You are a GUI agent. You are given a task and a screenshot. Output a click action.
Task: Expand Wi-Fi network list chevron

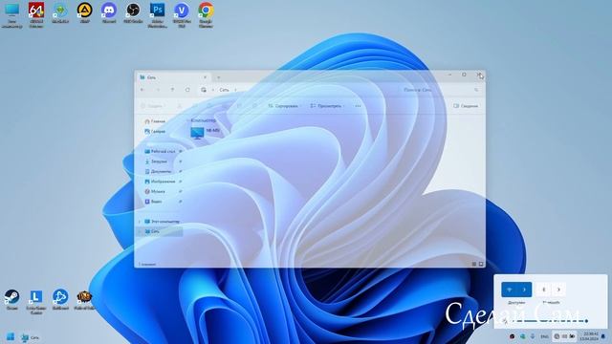click(x=524, y=290)
